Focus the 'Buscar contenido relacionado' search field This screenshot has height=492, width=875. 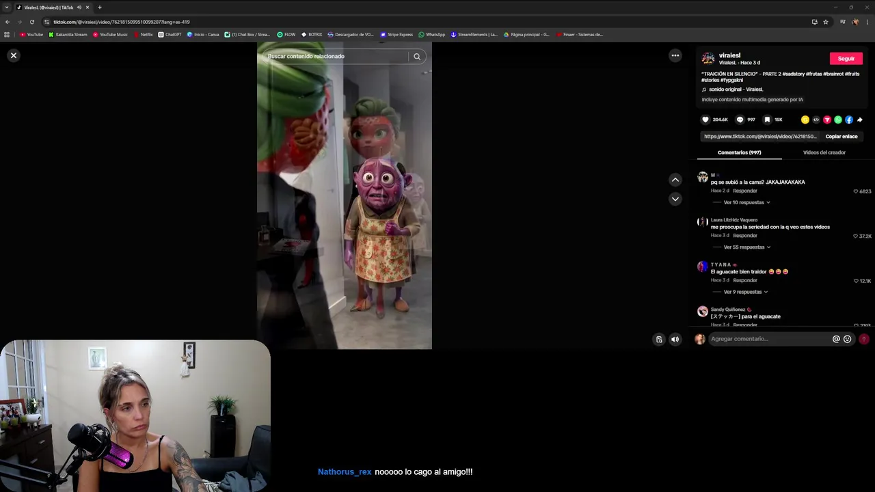[x=335, y=56]
